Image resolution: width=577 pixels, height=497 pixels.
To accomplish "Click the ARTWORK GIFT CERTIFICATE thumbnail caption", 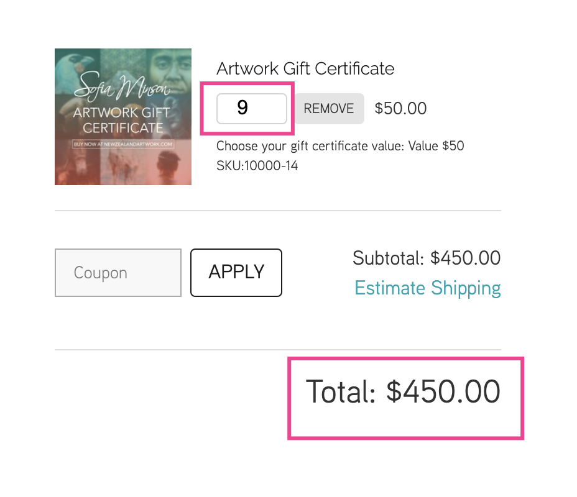I will pyautogui.click(x=122, y=120).
